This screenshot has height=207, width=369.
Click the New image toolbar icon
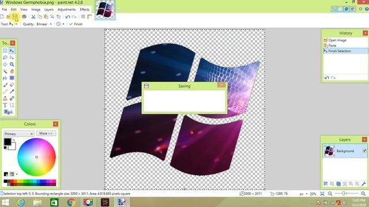click(x=2, y=17)
